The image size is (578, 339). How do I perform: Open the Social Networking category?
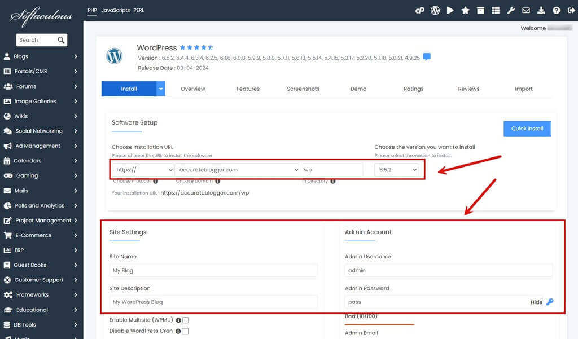click(x=41, y=131)
